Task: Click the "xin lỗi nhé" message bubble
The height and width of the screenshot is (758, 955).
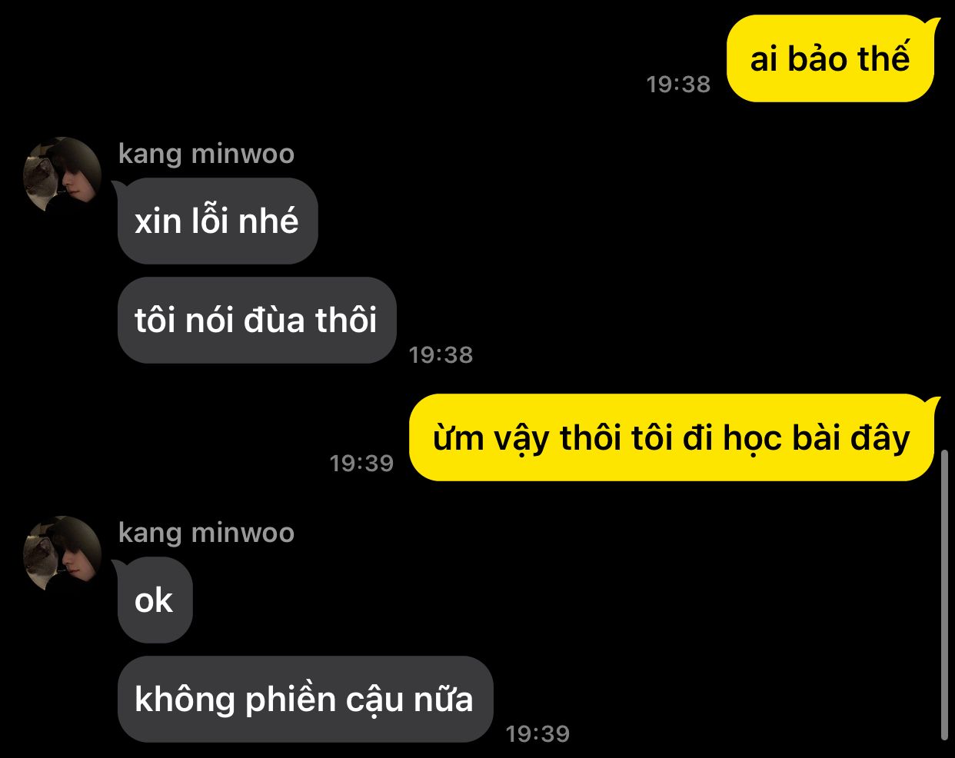Action: tap(217, 221)
